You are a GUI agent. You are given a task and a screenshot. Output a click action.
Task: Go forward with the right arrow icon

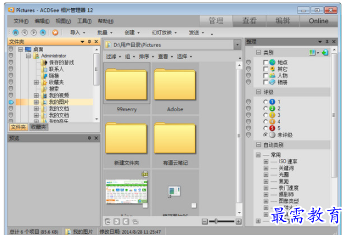(34, 32)
